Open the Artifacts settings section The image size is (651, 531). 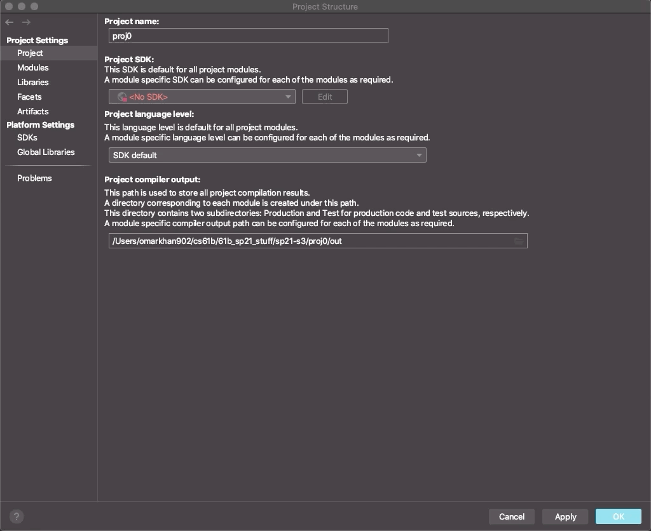click(32, 111)
